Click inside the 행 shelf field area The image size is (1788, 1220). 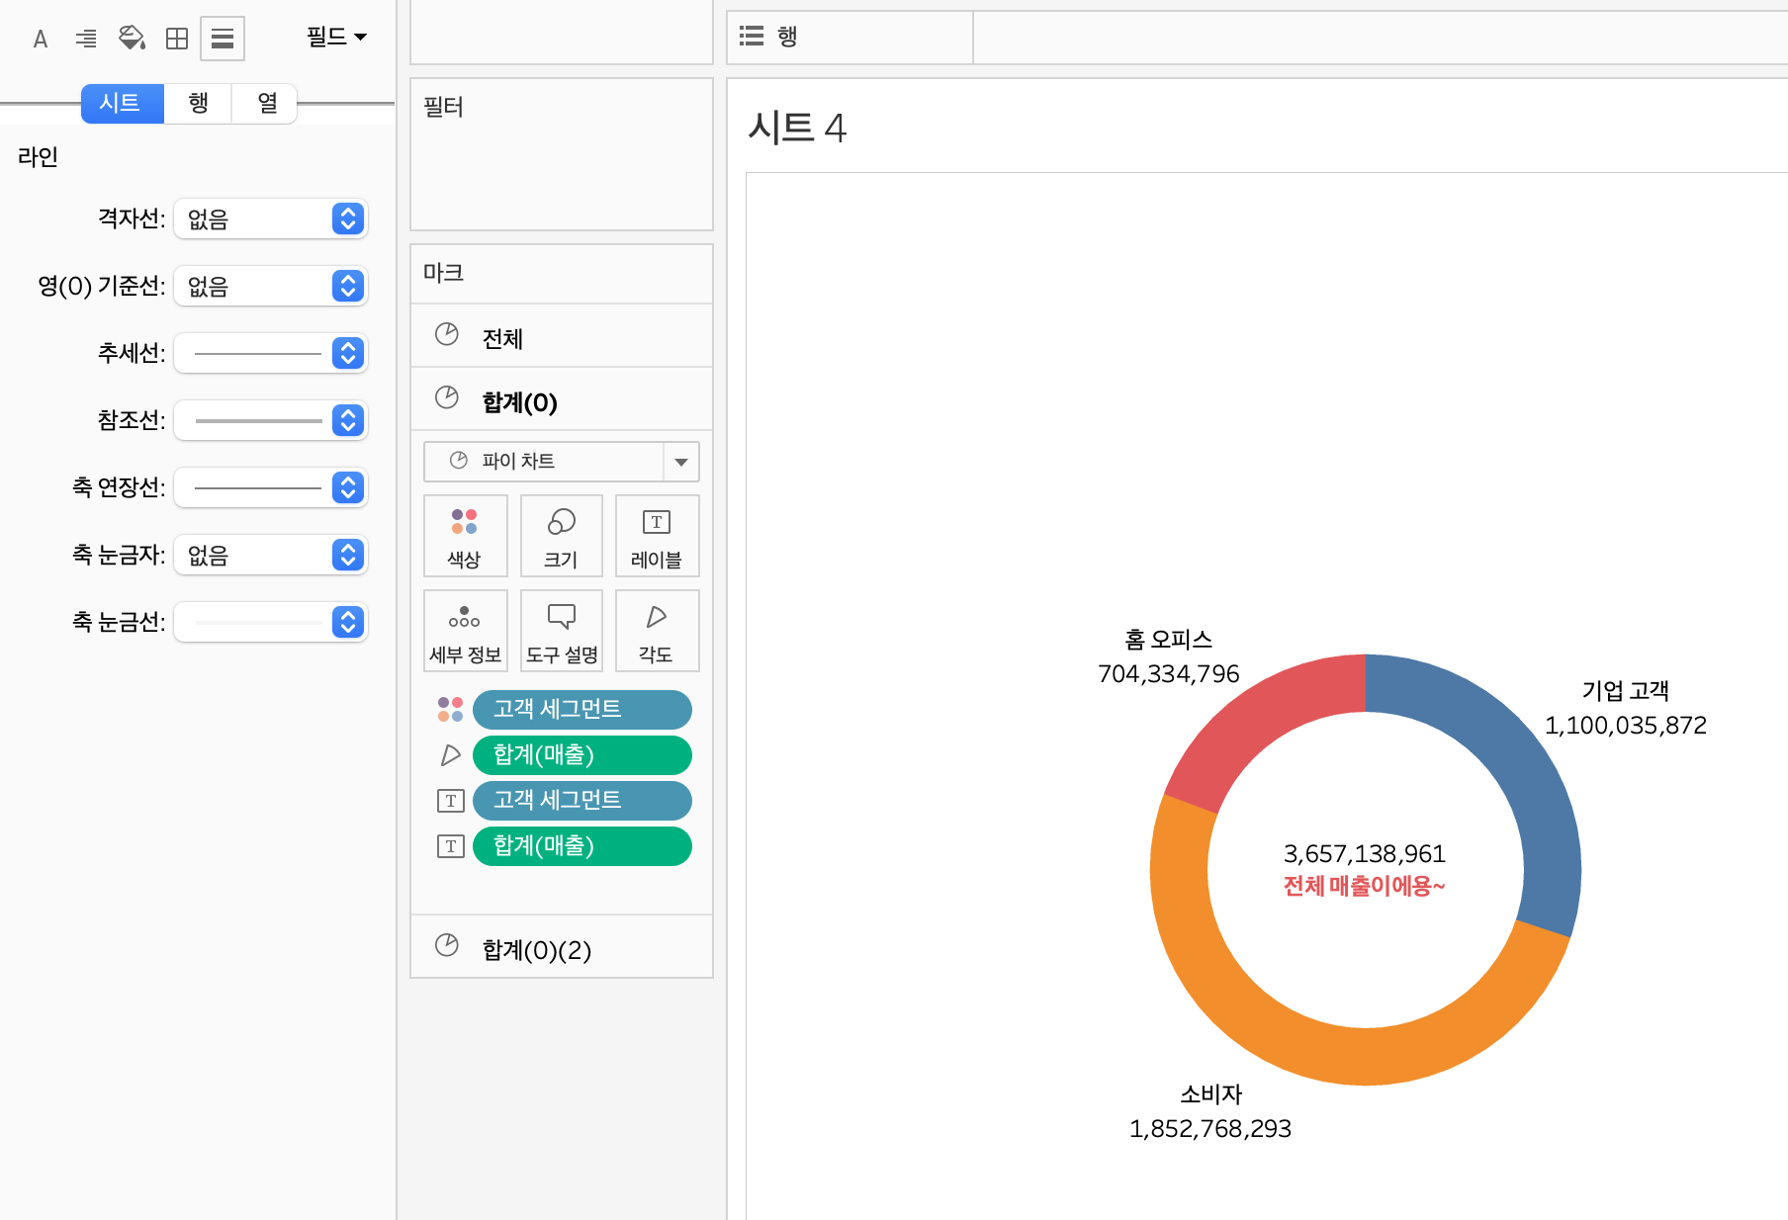tap(1380, 38)
